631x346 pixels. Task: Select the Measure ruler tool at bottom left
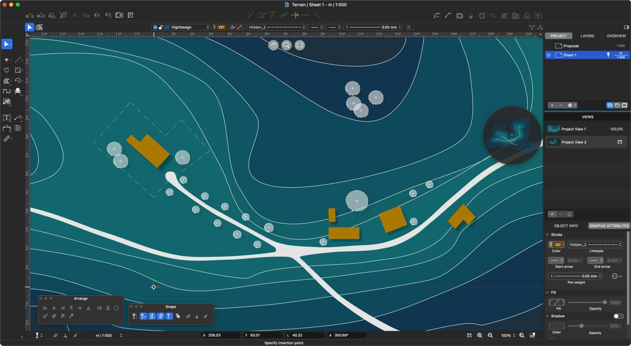(7, 138)
